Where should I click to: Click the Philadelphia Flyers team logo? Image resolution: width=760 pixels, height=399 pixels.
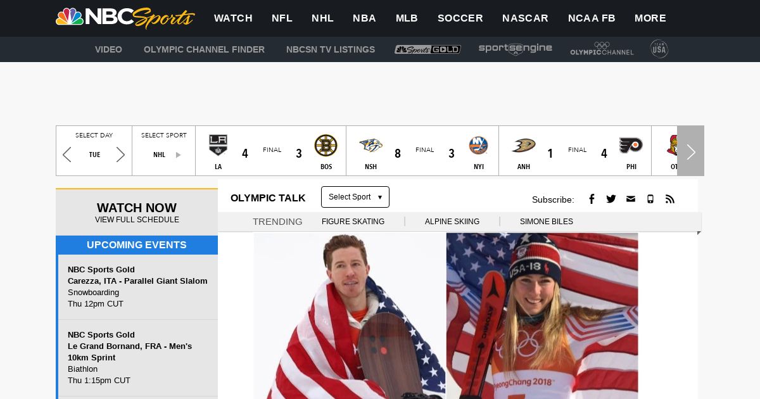click(x=631, y=146)
